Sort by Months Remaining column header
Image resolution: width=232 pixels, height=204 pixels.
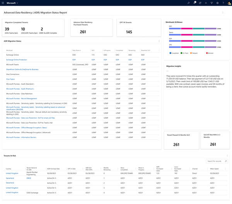click(107, 169)
